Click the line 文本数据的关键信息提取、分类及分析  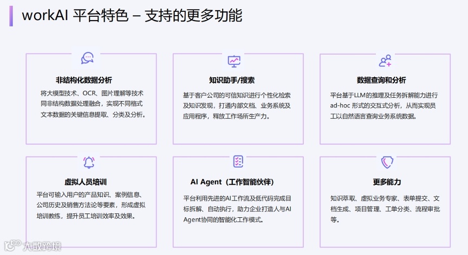pos(93,115)
